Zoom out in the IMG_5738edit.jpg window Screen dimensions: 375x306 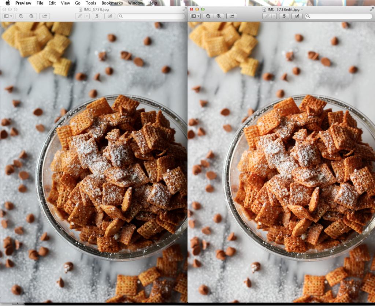click(x=208, y=16)
